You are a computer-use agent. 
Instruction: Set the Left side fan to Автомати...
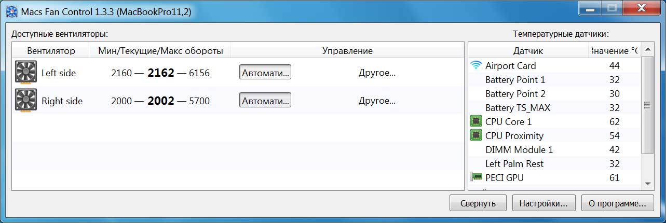click(265, 72)
